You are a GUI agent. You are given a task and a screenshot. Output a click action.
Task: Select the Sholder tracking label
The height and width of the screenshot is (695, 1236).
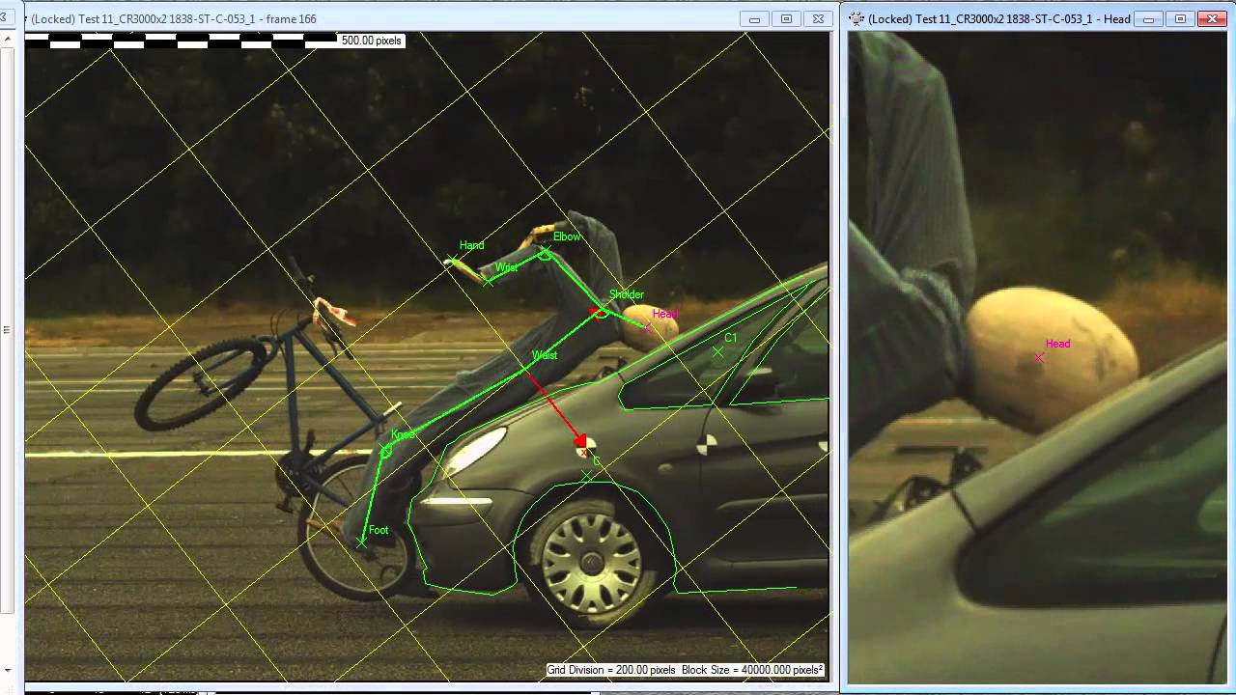pyautogui.click(x=626, y=294)
